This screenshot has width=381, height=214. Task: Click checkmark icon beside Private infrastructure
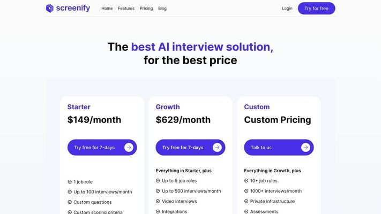(x=246, y=201)
